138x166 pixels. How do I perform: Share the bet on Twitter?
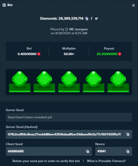pos(96,19)
